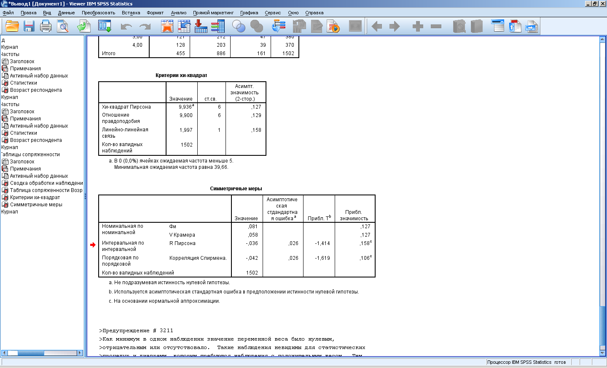
Task: Click the -1,414 value cell
Action: click(322, 243)
